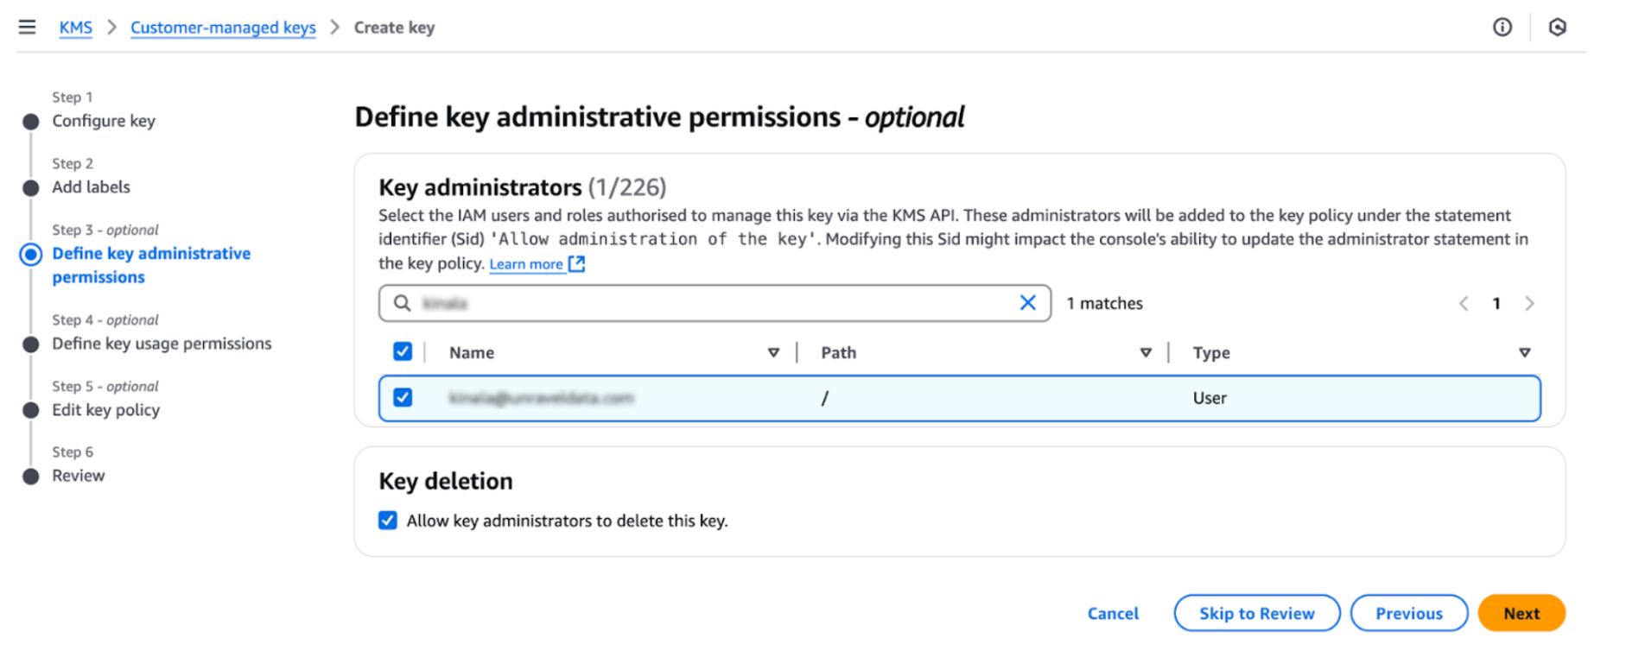Focus the key administrators search box

[x=715, y=303]
